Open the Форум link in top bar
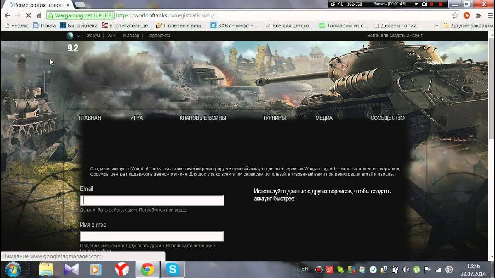Viewport: 495px width, 278px height. tap(93, 36)
